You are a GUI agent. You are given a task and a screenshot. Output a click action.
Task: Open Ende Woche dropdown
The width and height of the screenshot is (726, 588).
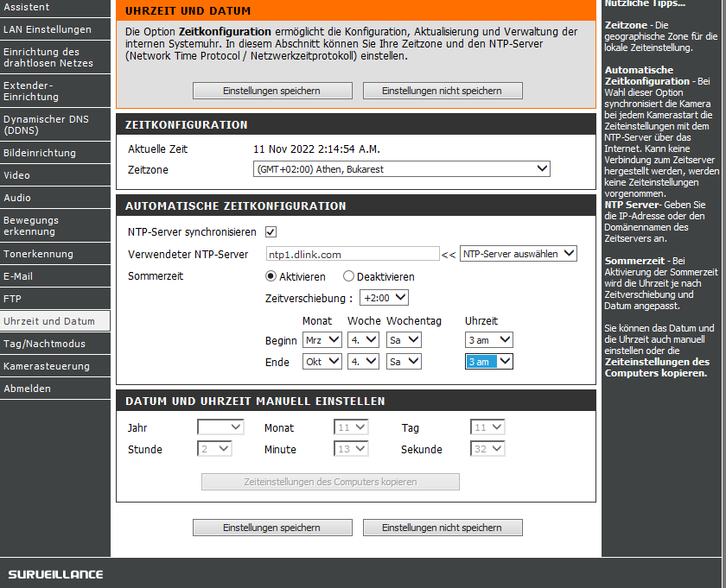pyautogui.click(x=363, y=361)
